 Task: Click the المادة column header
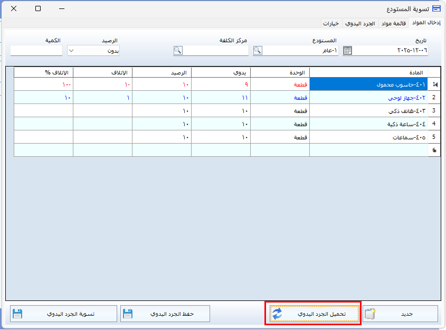[x=368, y=72]
